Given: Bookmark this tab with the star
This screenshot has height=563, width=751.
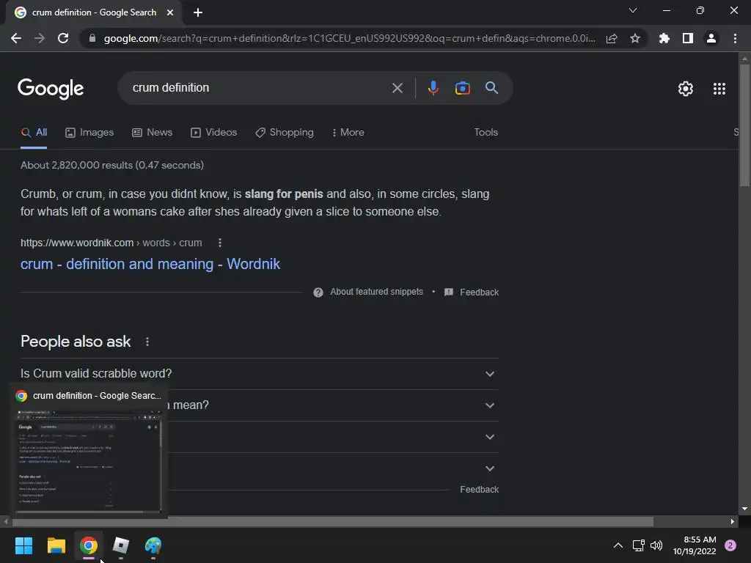Looking at the screenshot, I should tap(635, 38).
